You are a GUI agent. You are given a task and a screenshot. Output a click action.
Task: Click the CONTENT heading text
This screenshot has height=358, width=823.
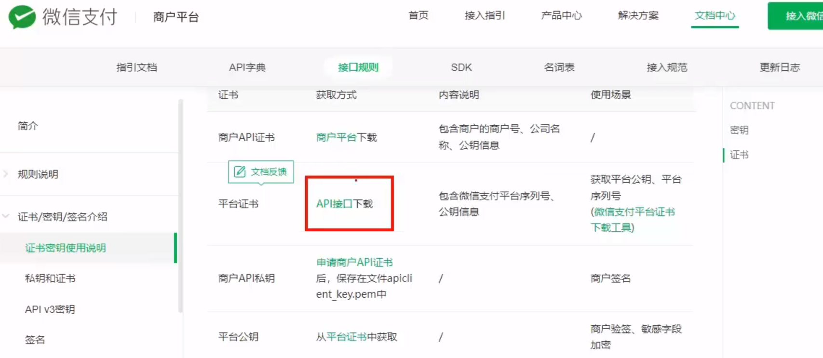point(752,106)
